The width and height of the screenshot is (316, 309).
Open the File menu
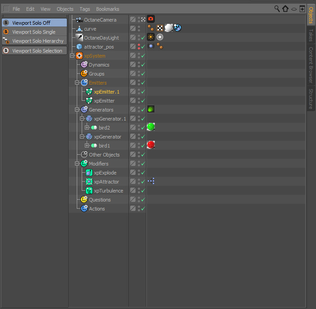pyautogui.click(x=16, y=9)
